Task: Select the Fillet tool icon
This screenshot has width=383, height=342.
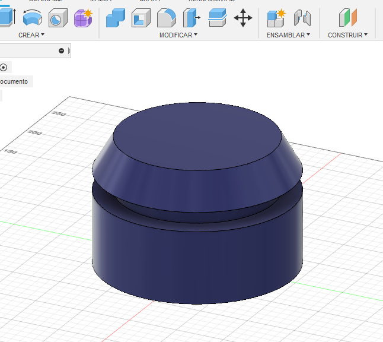Action: pyautogui.click(x=166, y=18)
